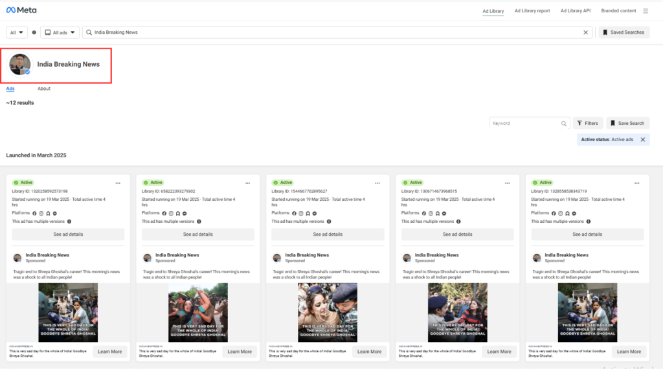Open options menu for ad 658222393279302
This screenshot has width=663, height=373.
tap(248, 183)
